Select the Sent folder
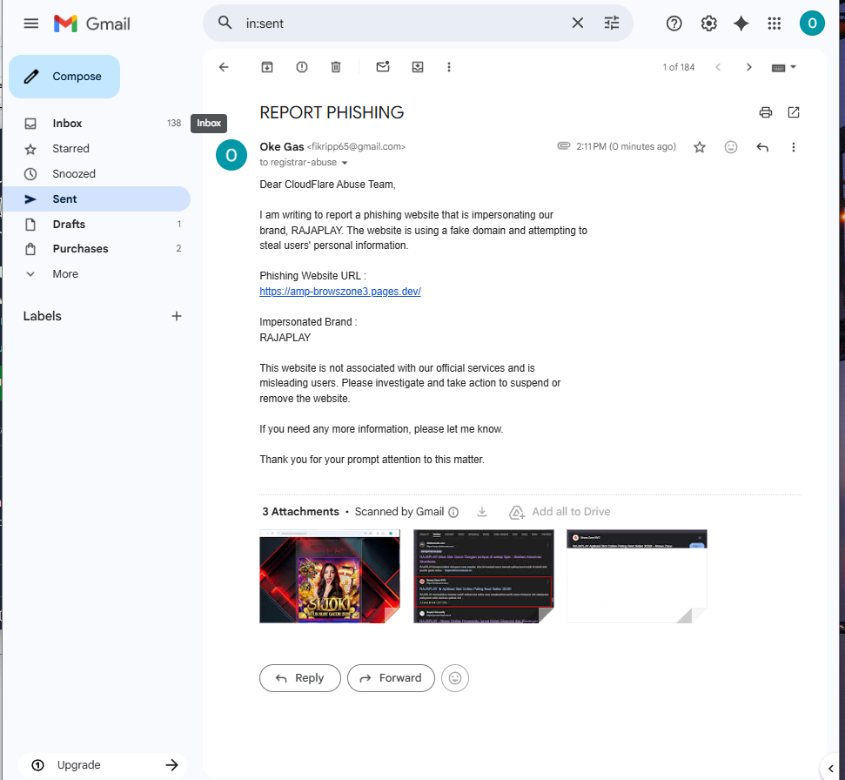Image resolution: width=845 pixels, height=780 pixels. [96, 198]
